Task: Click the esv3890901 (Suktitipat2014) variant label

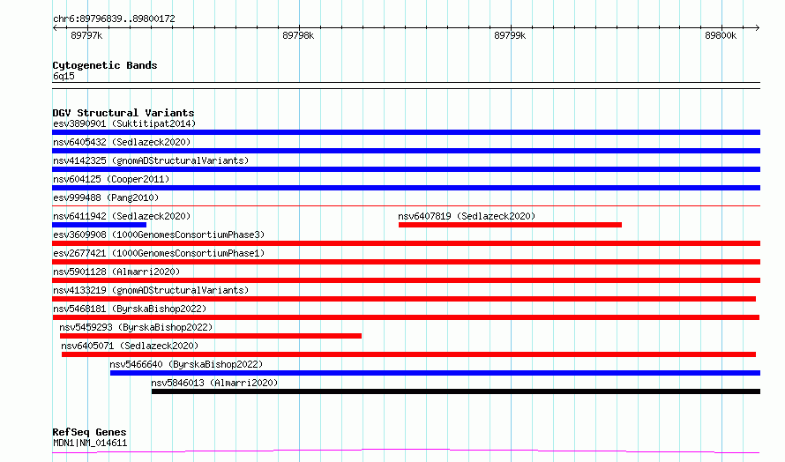Action: (124, 123)
